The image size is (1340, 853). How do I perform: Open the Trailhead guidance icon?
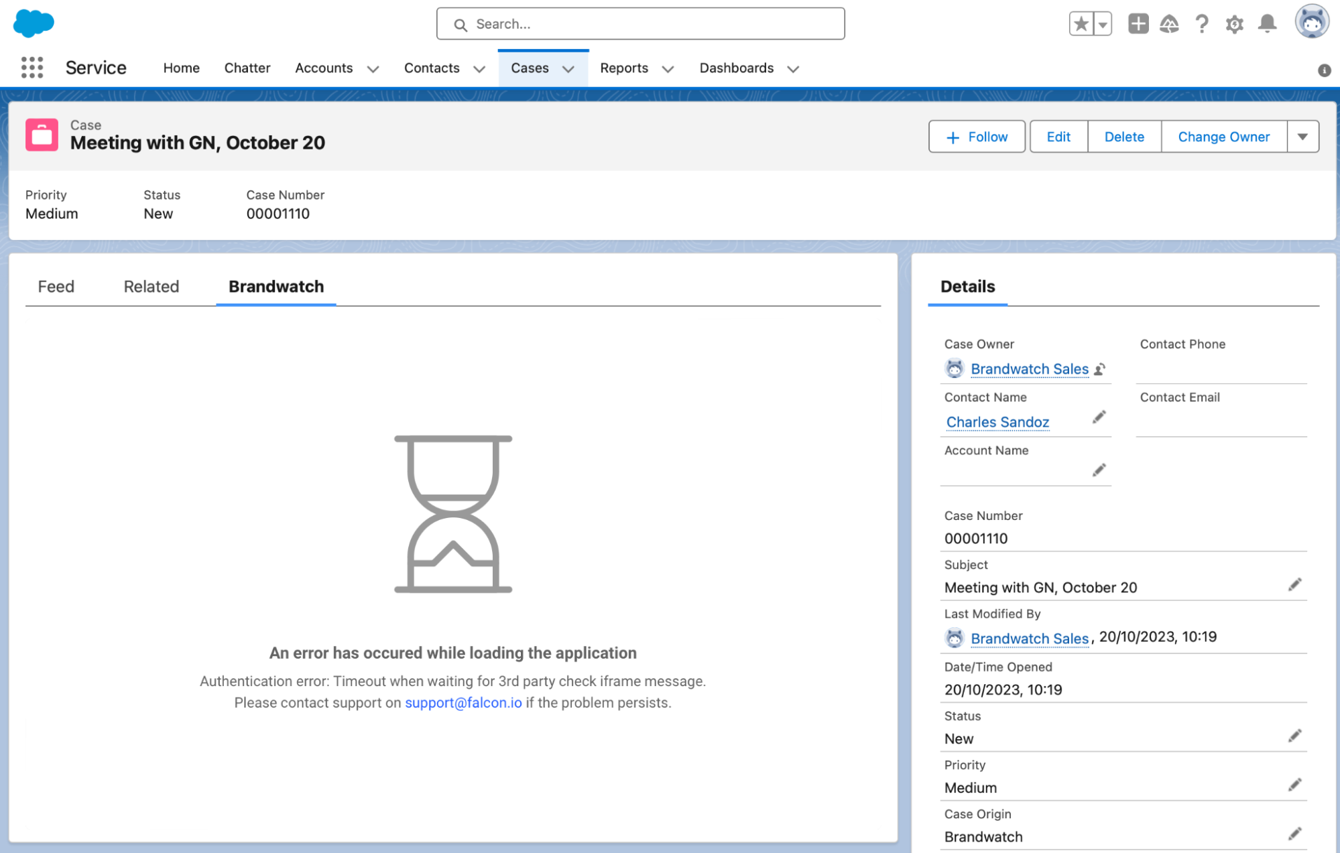pos(1169,24)
